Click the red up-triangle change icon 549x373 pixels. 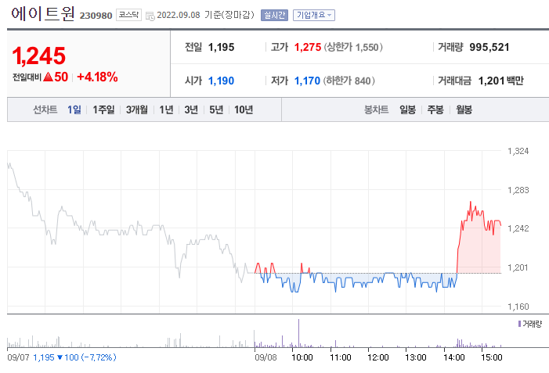pos(48,77)
